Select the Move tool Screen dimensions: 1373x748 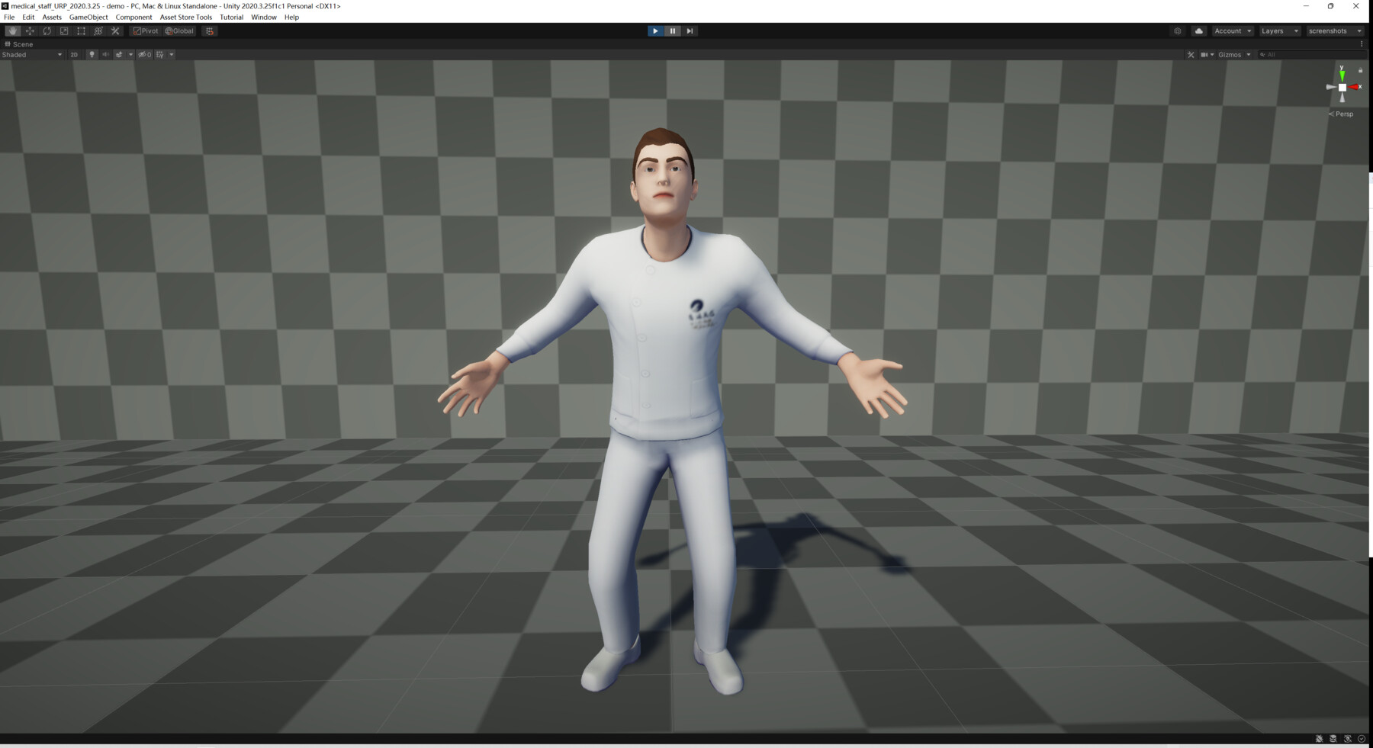[30, 31]
